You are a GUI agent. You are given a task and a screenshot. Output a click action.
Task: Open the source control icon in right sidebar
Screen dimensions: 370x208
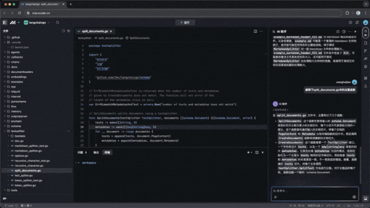[x=365, y=51]
